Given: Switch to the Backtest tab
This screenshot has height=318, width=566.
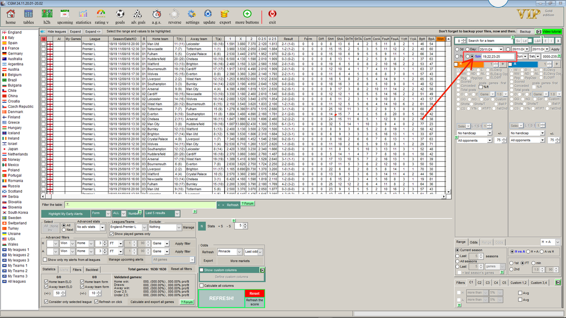Looking at the screenshot, I should 92,269.
